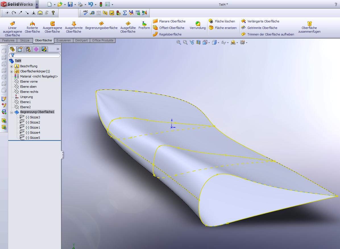The height and width of the screenshot is (249, 340).
Task: Open the New document dropdown arrow
Action: [x=54, y=5]
